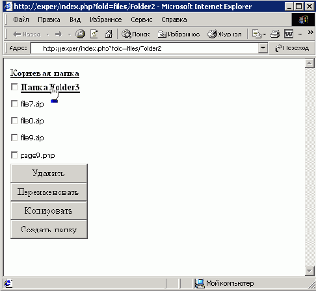Go to Home page icon
Screen dimensions: 316x291
(x=109, y=34)
